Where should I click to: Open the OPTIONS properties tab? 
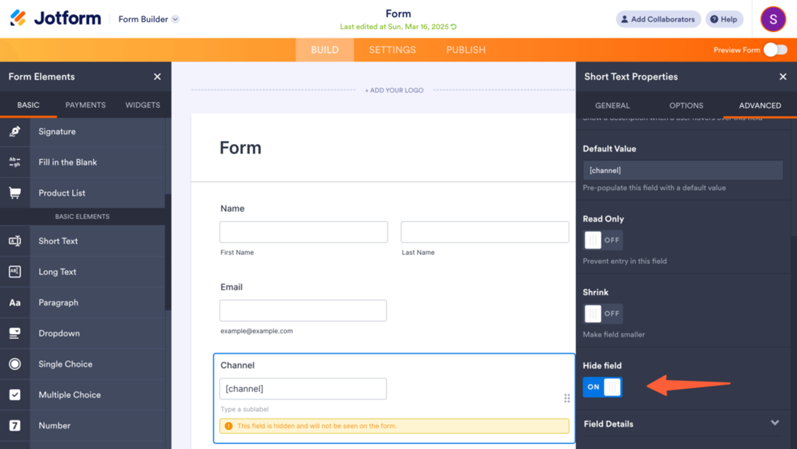(x=686, y=106)
